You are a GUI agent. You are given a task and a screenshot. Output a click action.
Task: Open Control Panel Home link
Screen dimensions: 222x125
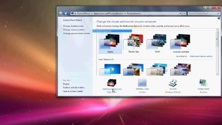[72, 20]
